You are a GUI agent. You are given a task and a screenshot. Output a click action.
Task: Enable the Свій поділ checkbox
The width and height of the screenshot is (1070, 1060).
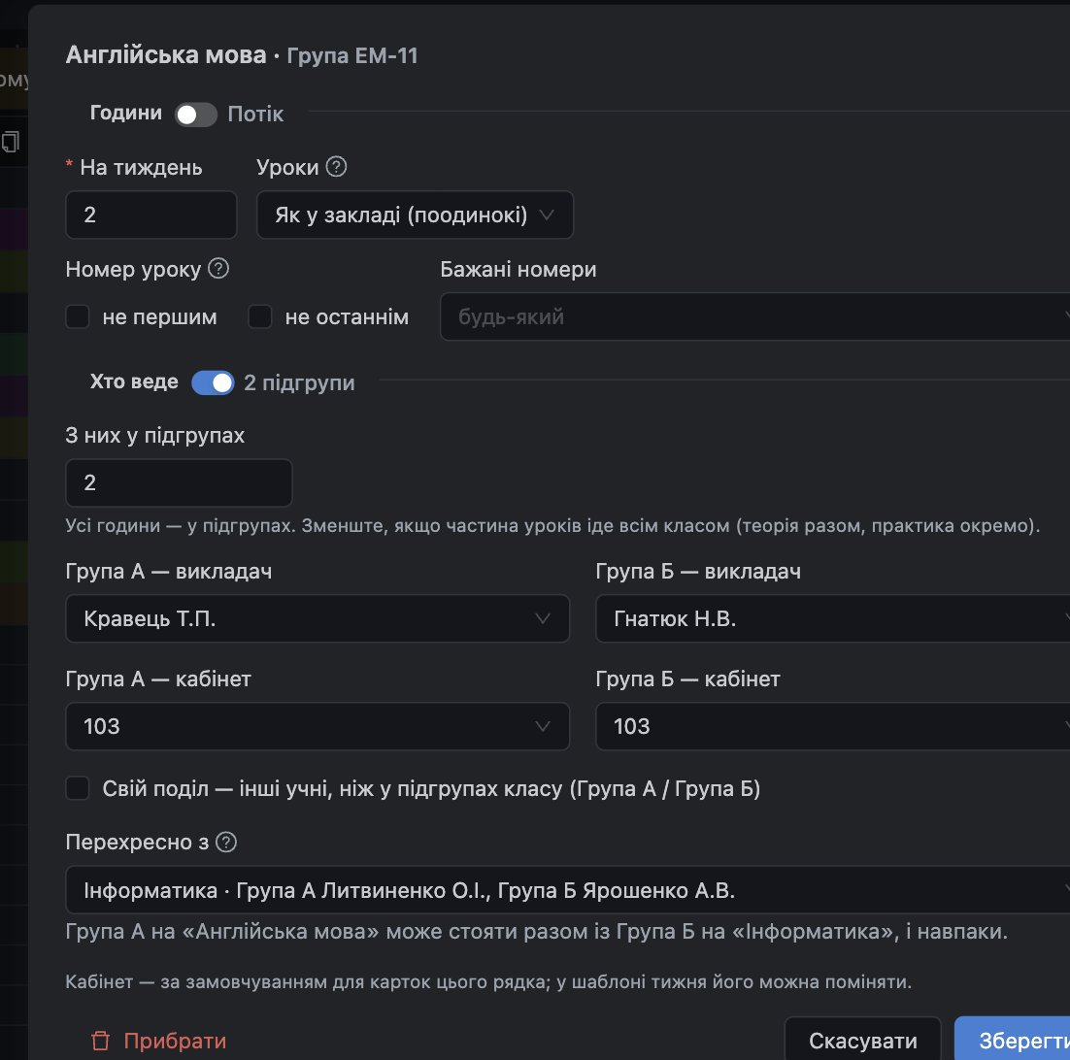[78, 788]
